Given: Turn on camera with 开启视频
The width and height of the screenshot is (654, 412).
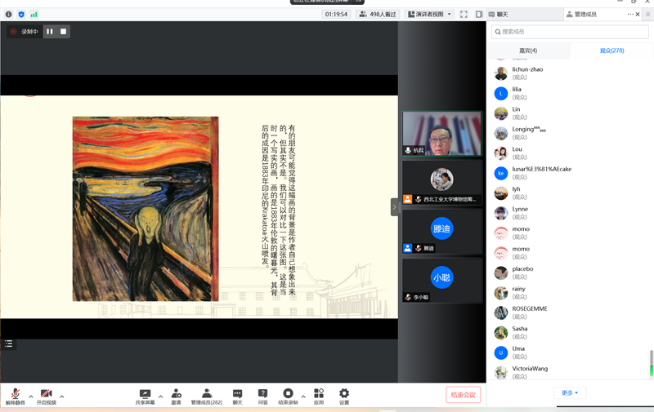Looking at the screenshot, I should click(46, 396).
